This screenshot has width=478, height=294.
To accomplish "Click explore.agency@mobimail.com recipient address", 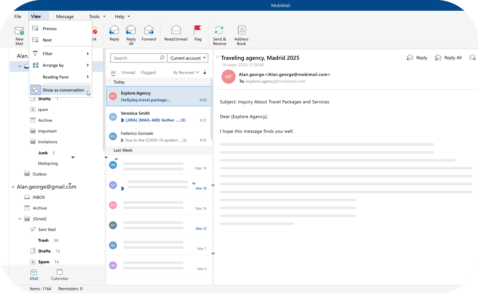I will coord(276,81).
